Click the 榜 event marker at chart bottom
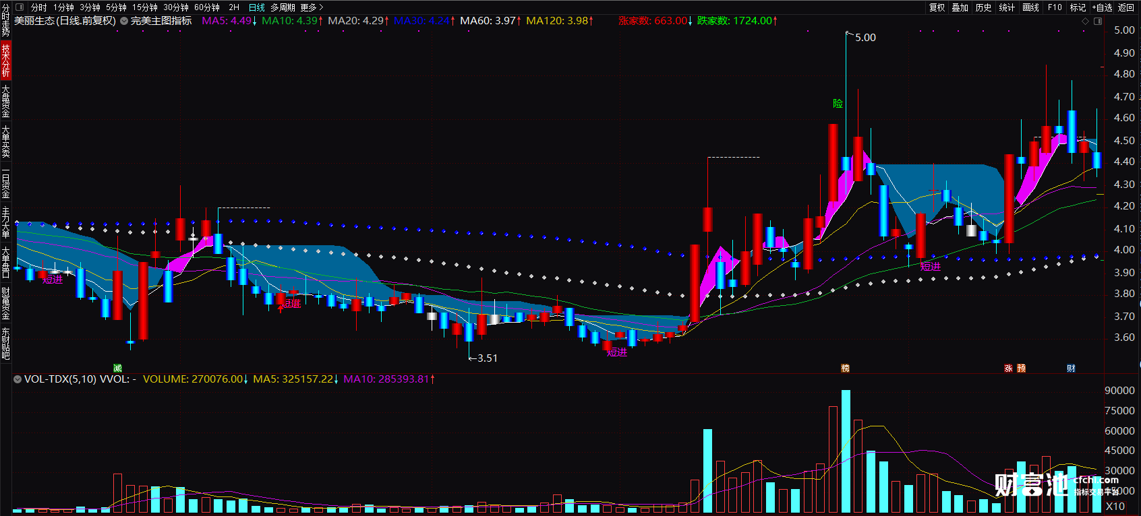The height and width of the screenshot is (516, 1141). tap(845, 368)
